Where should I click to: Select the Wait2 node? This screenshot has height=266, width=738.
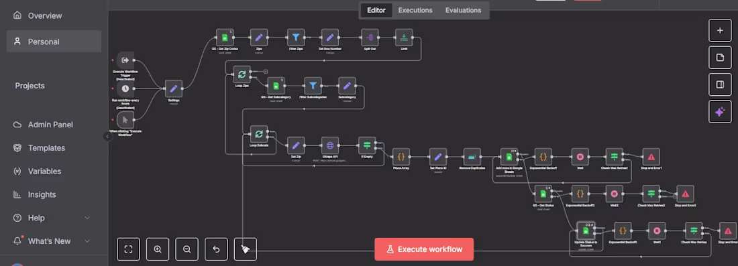(x=614, y=194)
